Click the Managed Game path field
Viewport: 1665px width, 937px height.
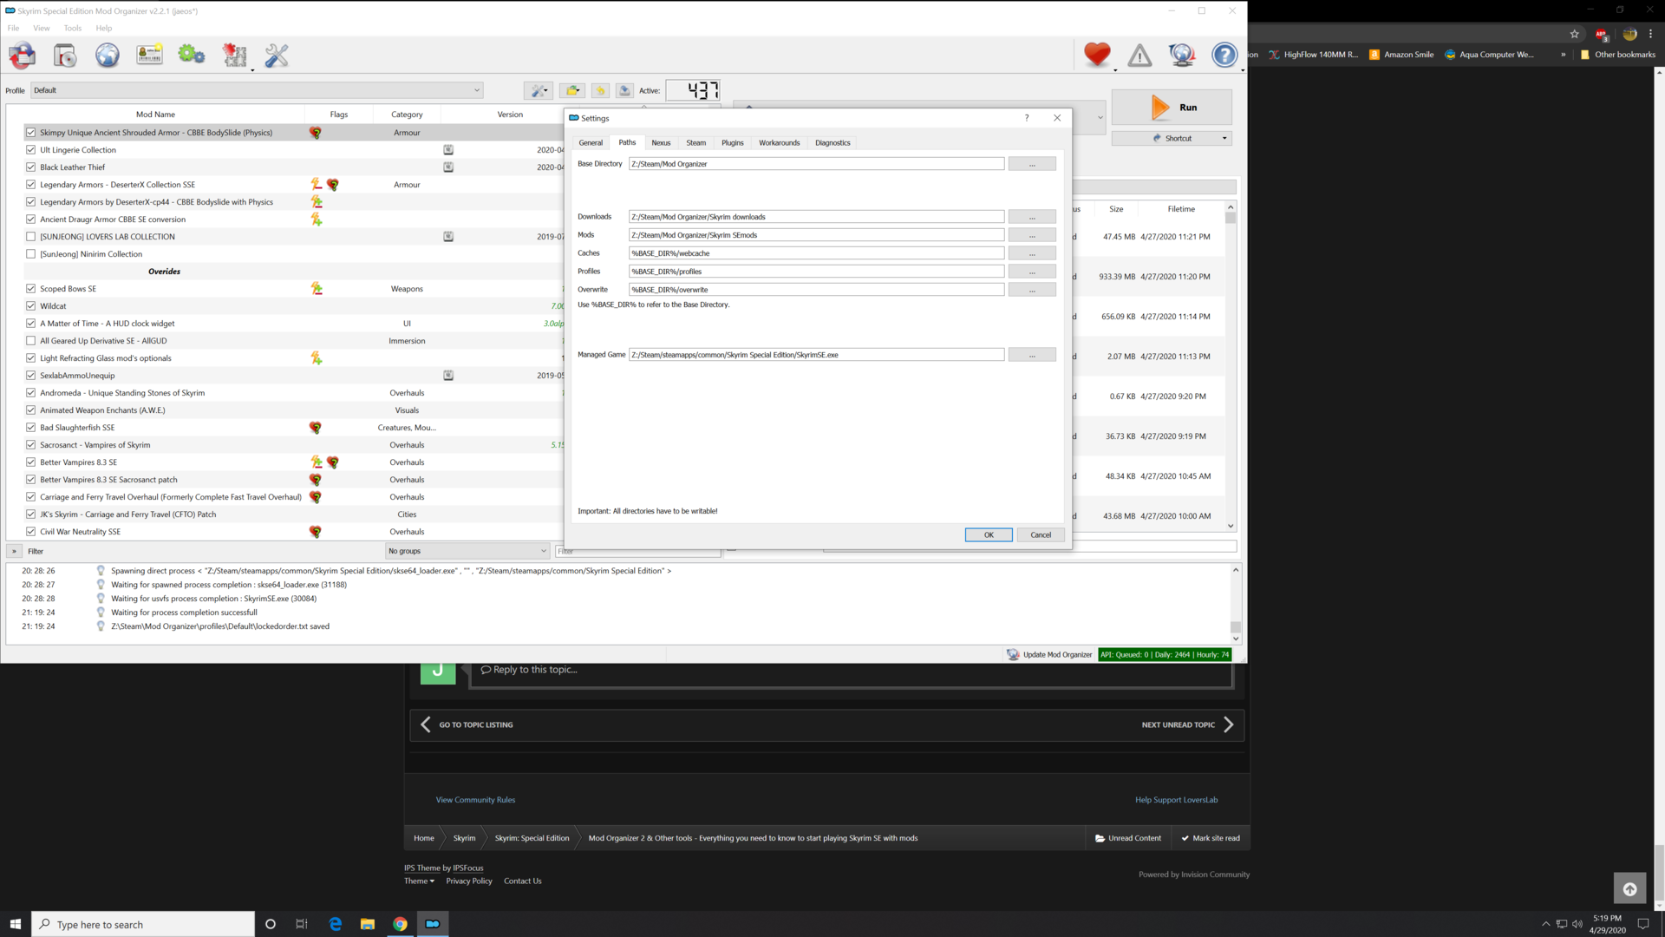[816, 355]
